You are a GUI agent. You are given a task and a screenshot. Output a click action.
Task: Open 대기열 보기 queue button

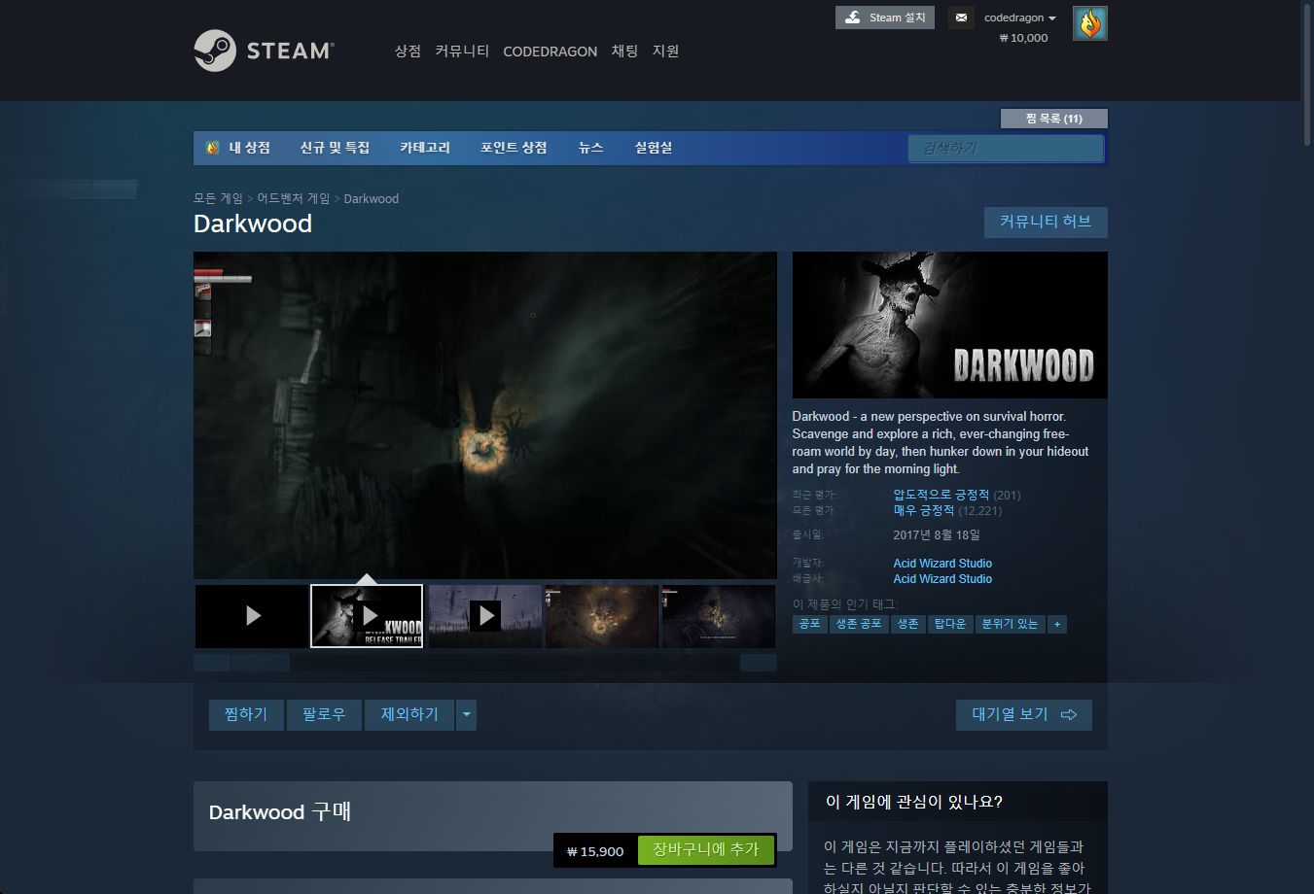click(x=1024, y=715)
